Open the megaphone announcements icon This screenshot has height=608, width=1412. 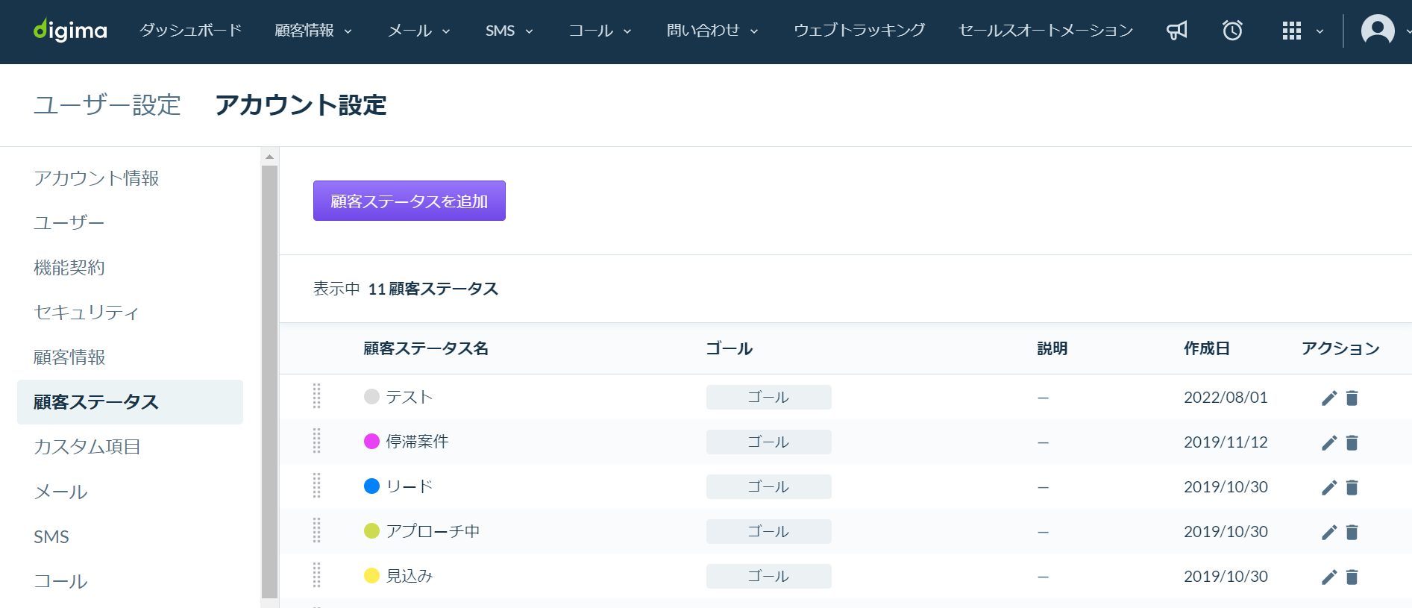[1177, 31]
